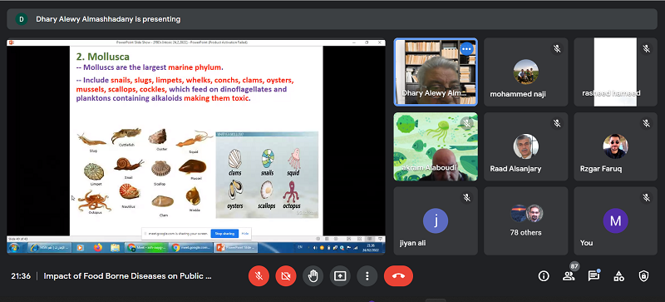Open tile options on Dhary Alewy's video
The height and width of the screenshot is (302, 665).
[466, 49]
